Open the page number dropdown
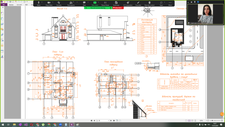The width and height of the screenshot is (225, 127). [109, 121]
